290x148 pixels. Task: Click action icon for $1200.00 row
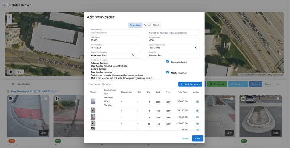(198, 111)
